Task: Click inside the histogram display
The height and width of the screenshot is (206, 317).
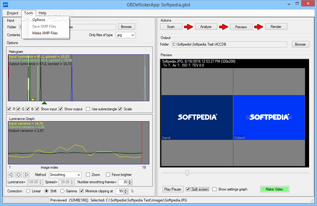Action: [x=79, y=78]
